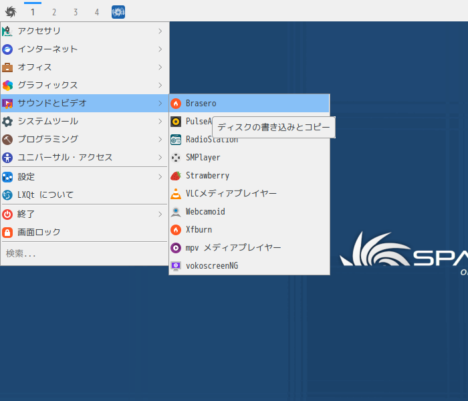Screen dimensions: 468x401
Task: Open the サウンドとビデオ menu category
Action: tap(85, 103)
